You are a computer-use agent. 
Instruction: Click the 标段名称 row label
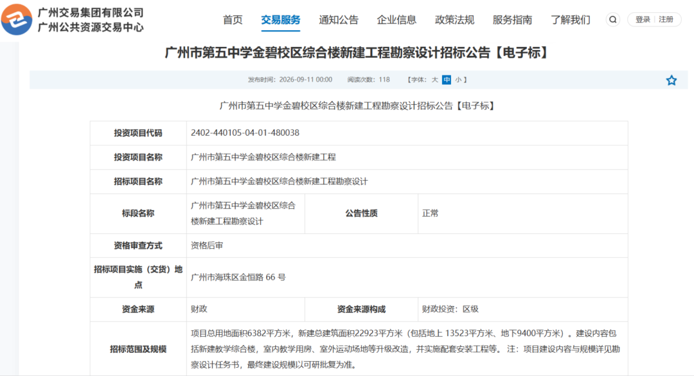coord(138,213)
